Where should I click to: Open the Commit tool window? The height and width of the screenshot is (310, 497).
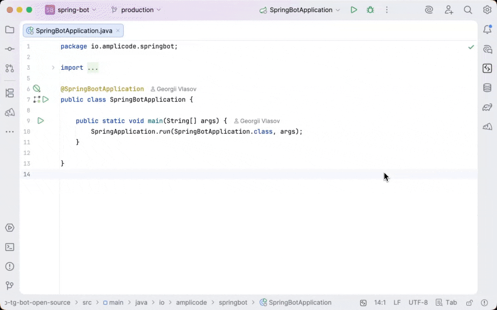9,49
